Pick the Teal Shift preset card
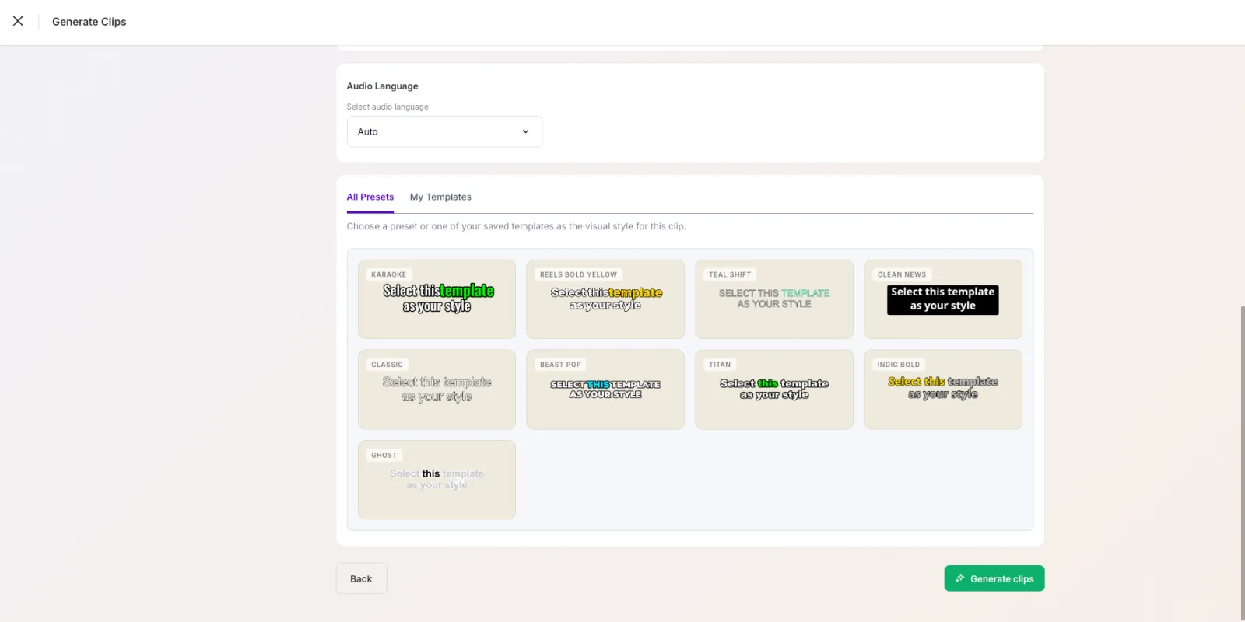This screenshot has width=1245, height=622. pos(774,299)
